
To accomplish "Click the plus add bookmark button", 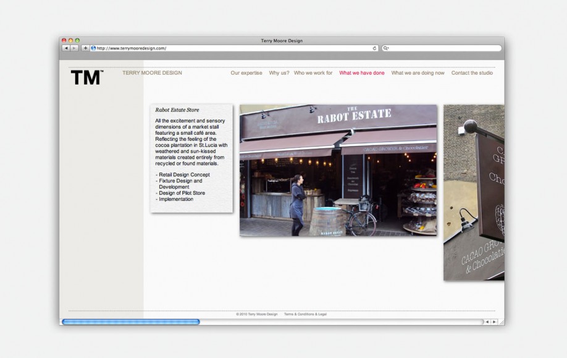I will pyautogui.click(x=85, y=48).
